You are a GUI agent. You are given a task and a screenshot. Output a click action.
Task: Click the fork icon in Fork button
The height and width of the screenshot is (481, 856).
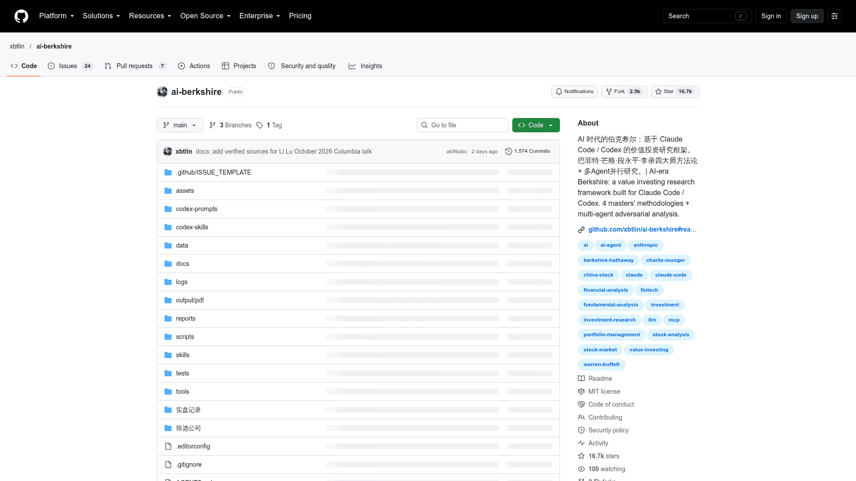pyautogui.click(x=609, y=92)
